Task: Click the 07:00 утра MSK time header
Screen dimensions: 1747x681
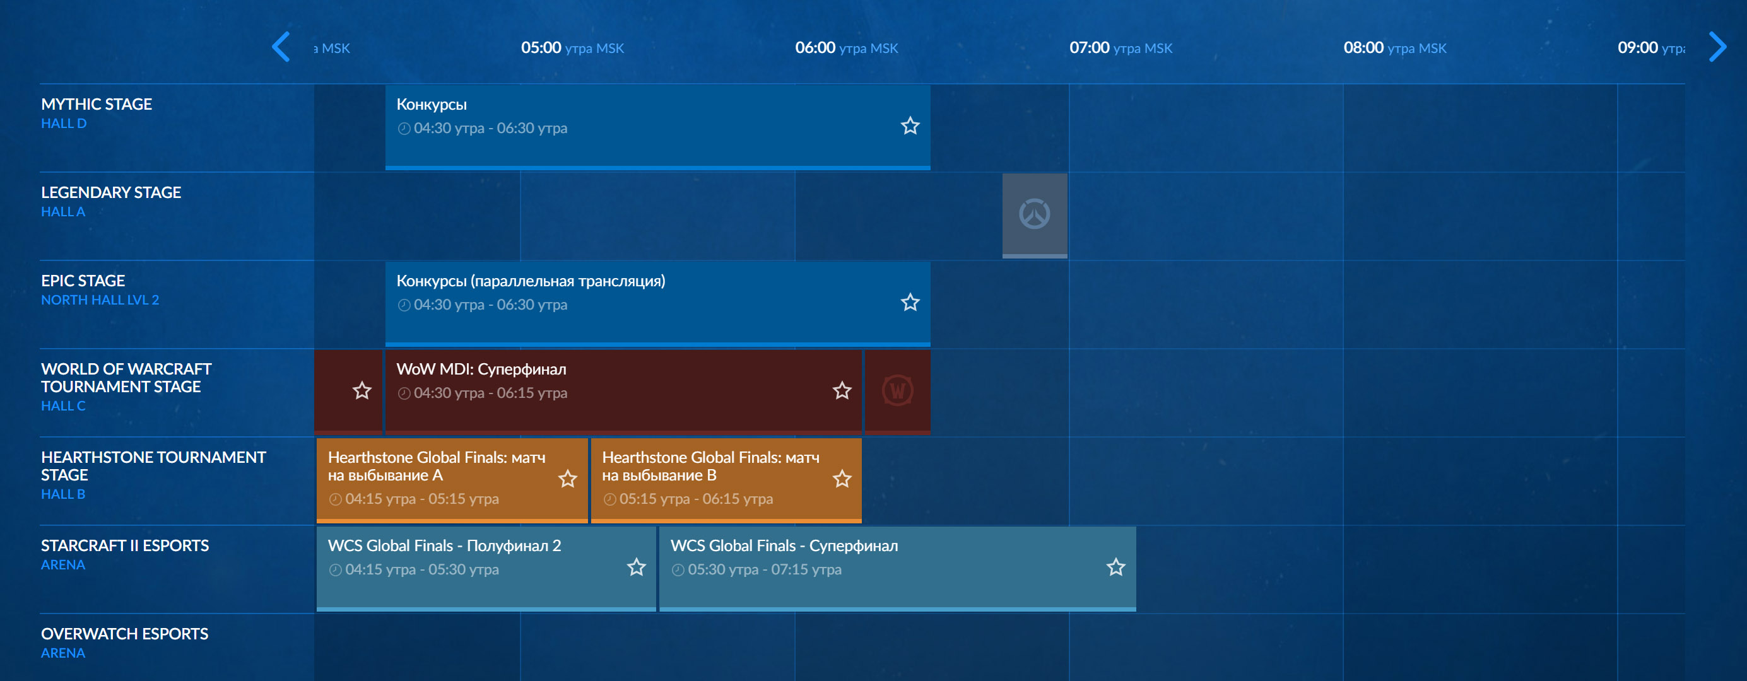Action: click(1121, 48)
